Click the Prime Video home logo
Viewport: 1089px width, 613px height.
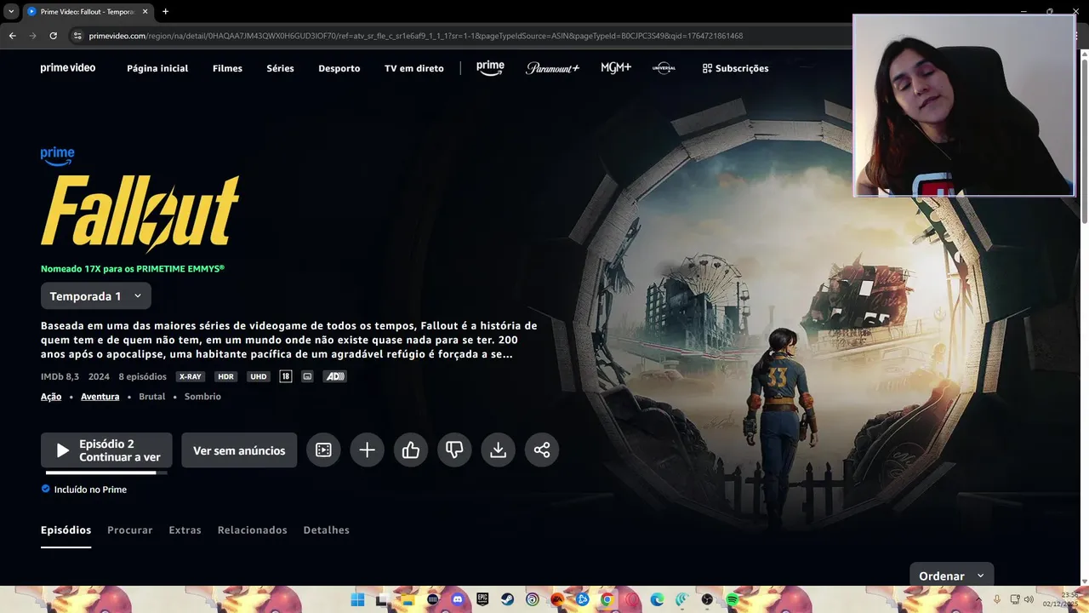coord(68,68)
